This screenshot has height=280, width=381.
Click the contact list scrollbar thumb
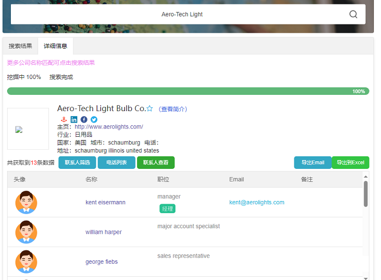[x=366, y=194]
